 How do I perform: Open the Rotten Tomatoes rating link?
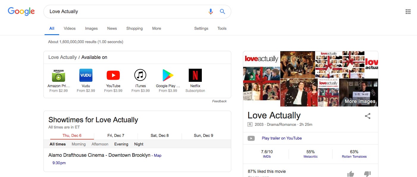354,157
